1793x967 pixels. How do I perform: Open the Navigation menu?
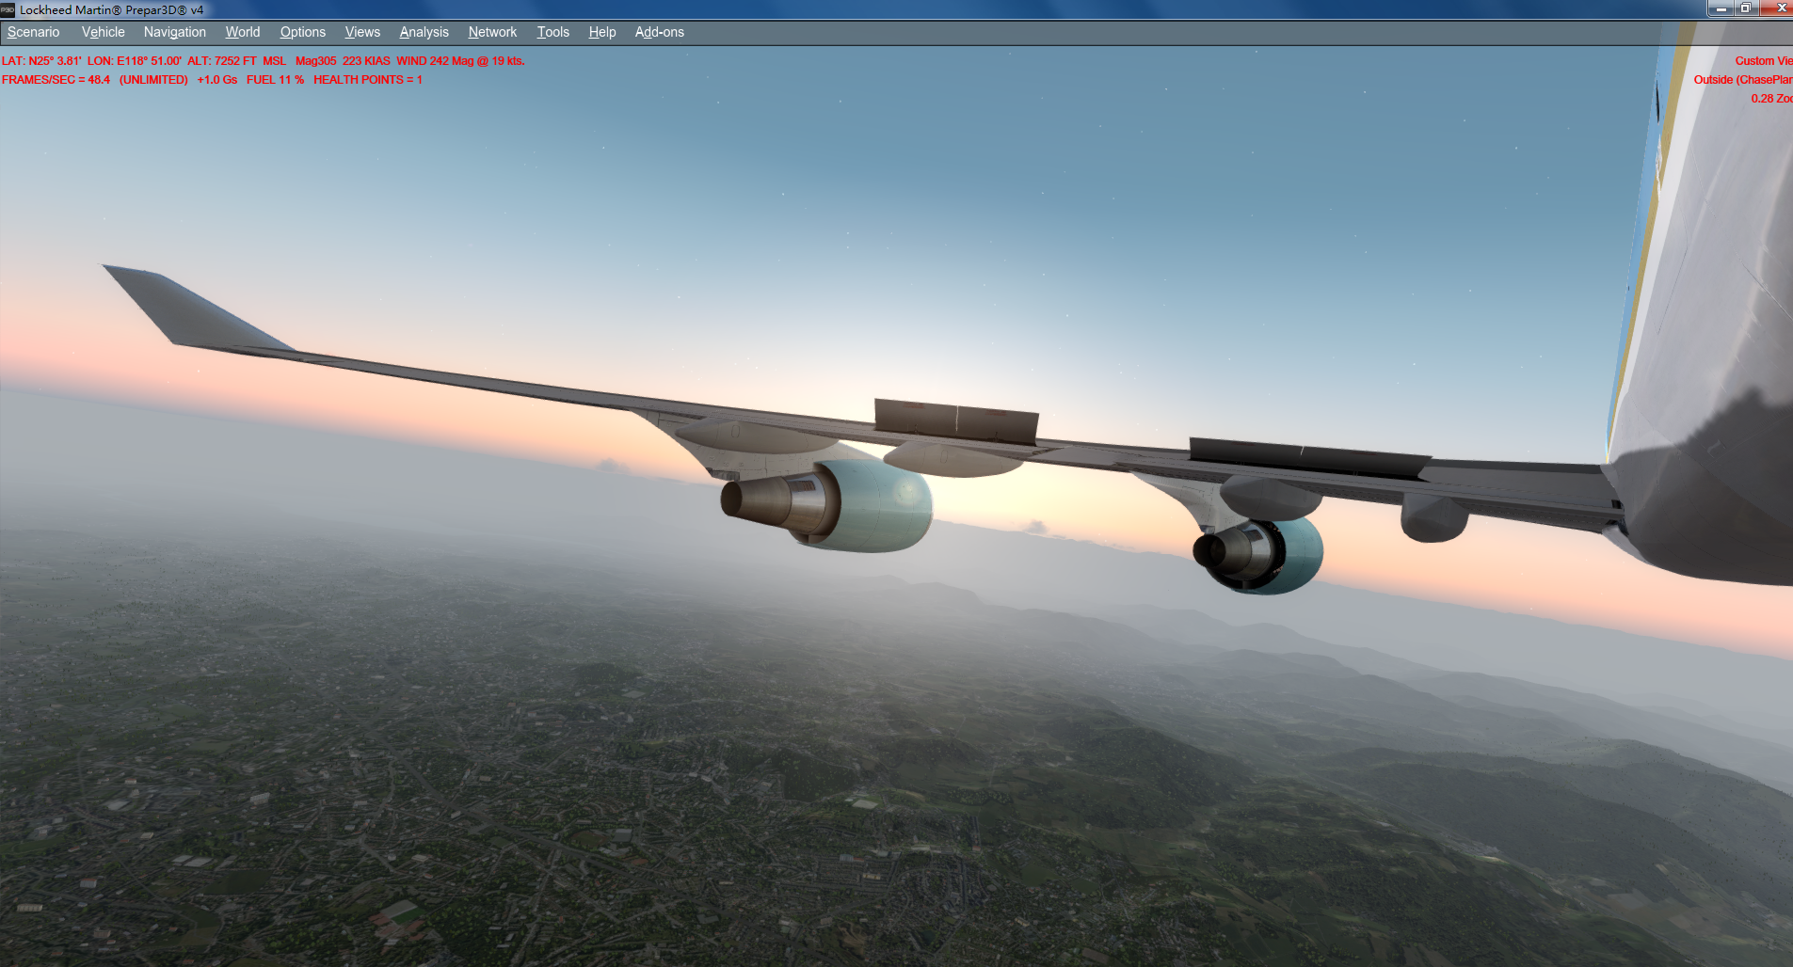click(x=174, y=31)
